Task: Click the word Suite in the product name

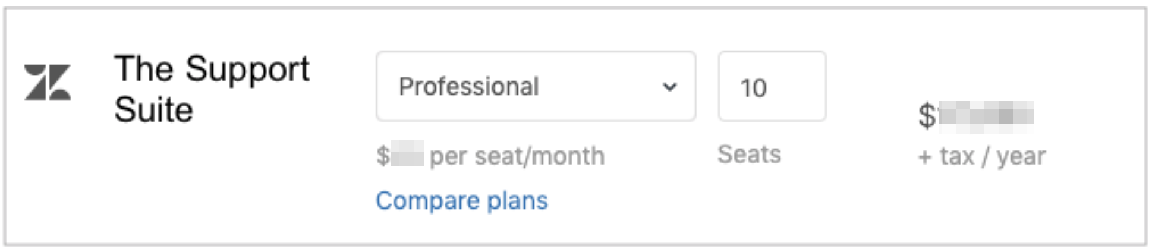Action: (153, 110)
